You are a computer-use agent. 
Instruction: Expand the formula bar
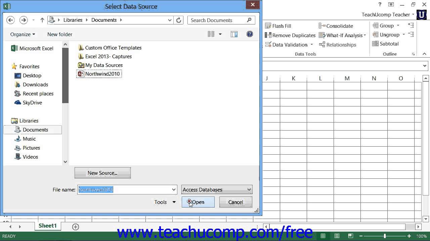425,66
